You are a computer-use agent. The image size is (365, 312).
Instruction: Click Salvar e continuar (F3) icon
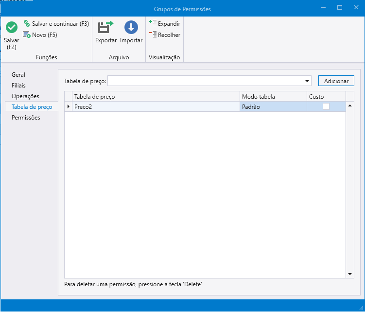pyautogui.click(x=27, y=24)
